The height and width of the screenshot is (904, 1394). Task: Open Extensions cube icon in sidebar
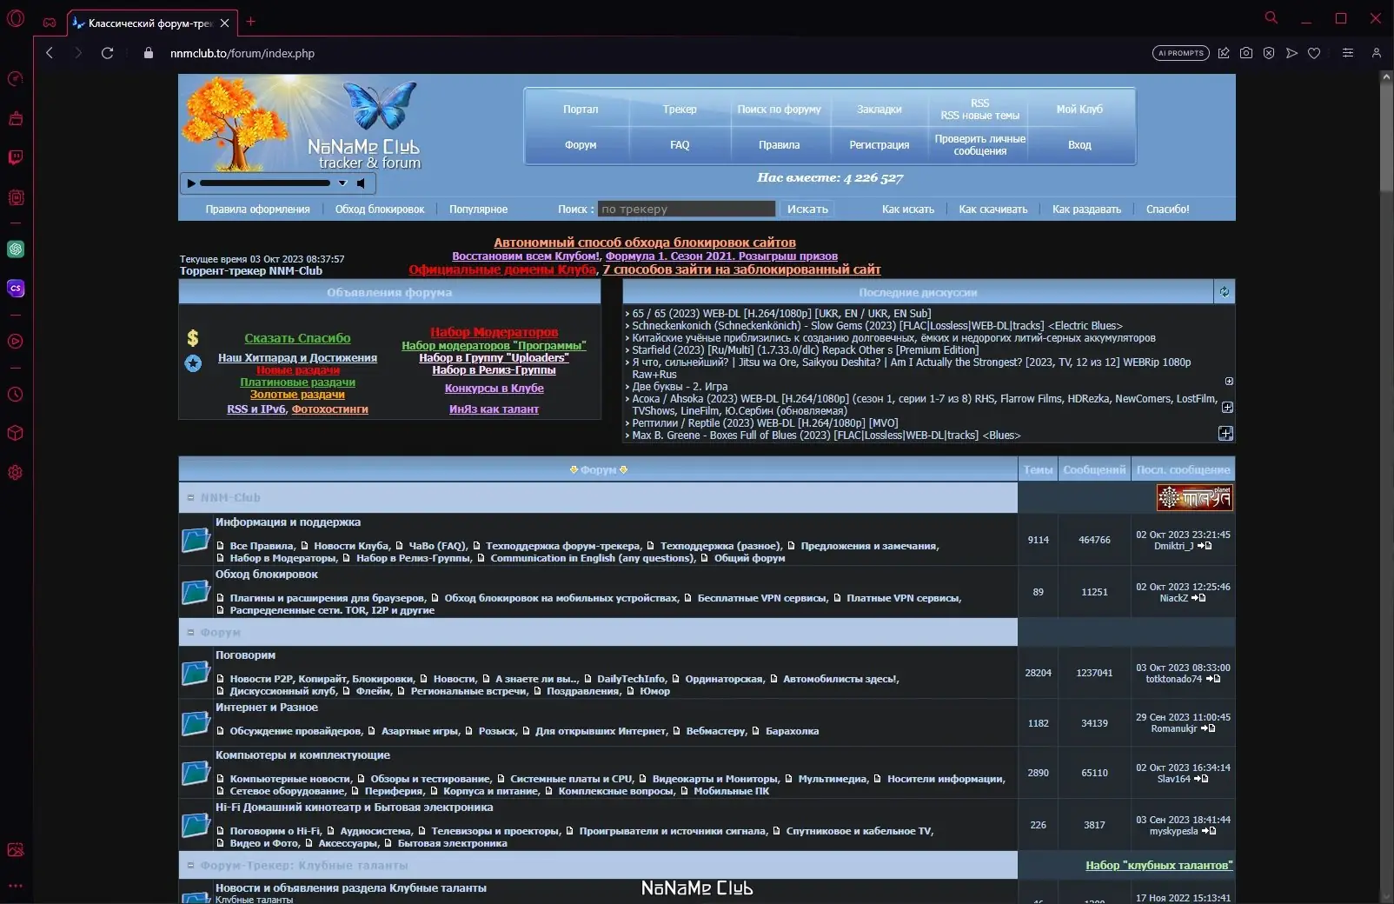pyautogui.click(x=16, y=433)
